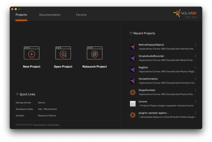212x142 pixels.
Task: Open the options menu for plugins-sample-applov
Action: point(195,113)
